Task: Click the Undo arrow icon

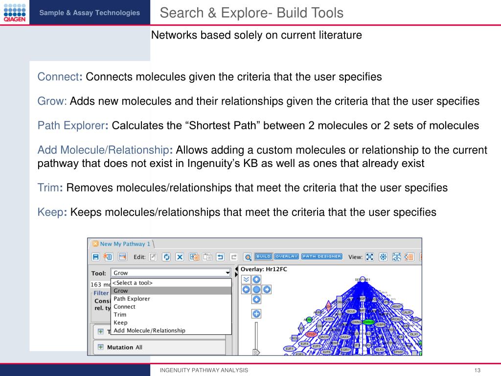Action: tap(220, 257)
